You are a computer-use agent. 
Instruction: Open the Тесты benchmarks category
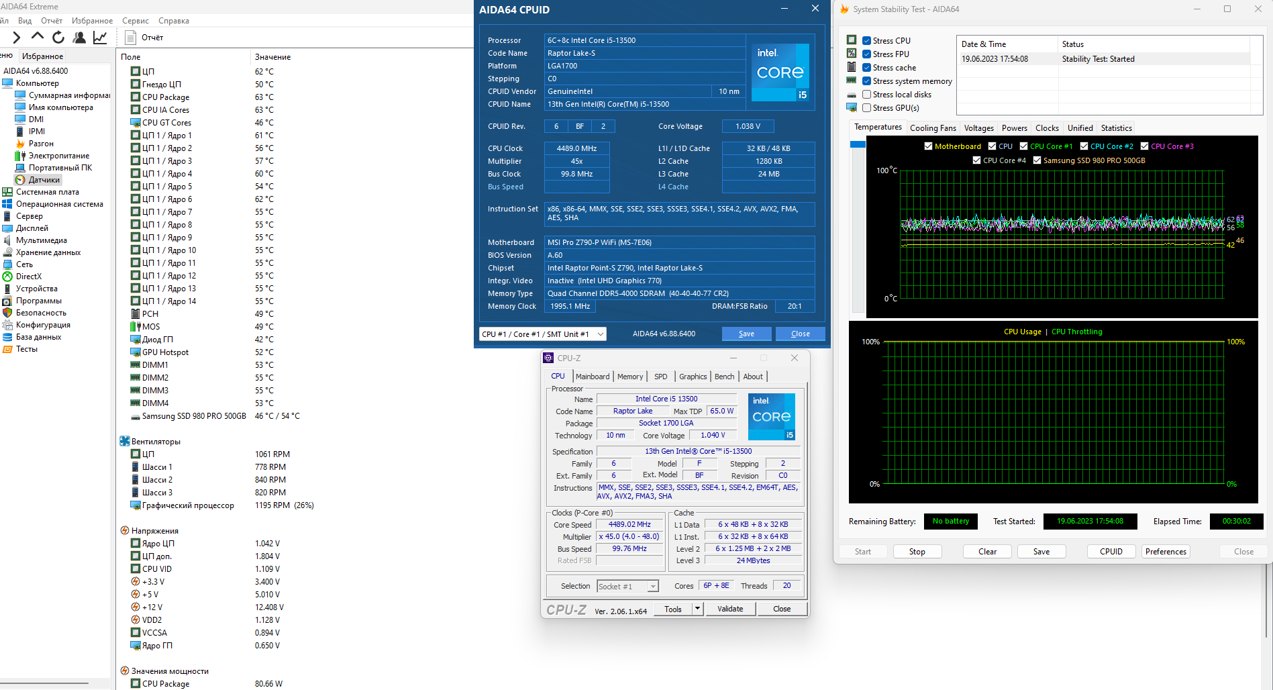27,349
